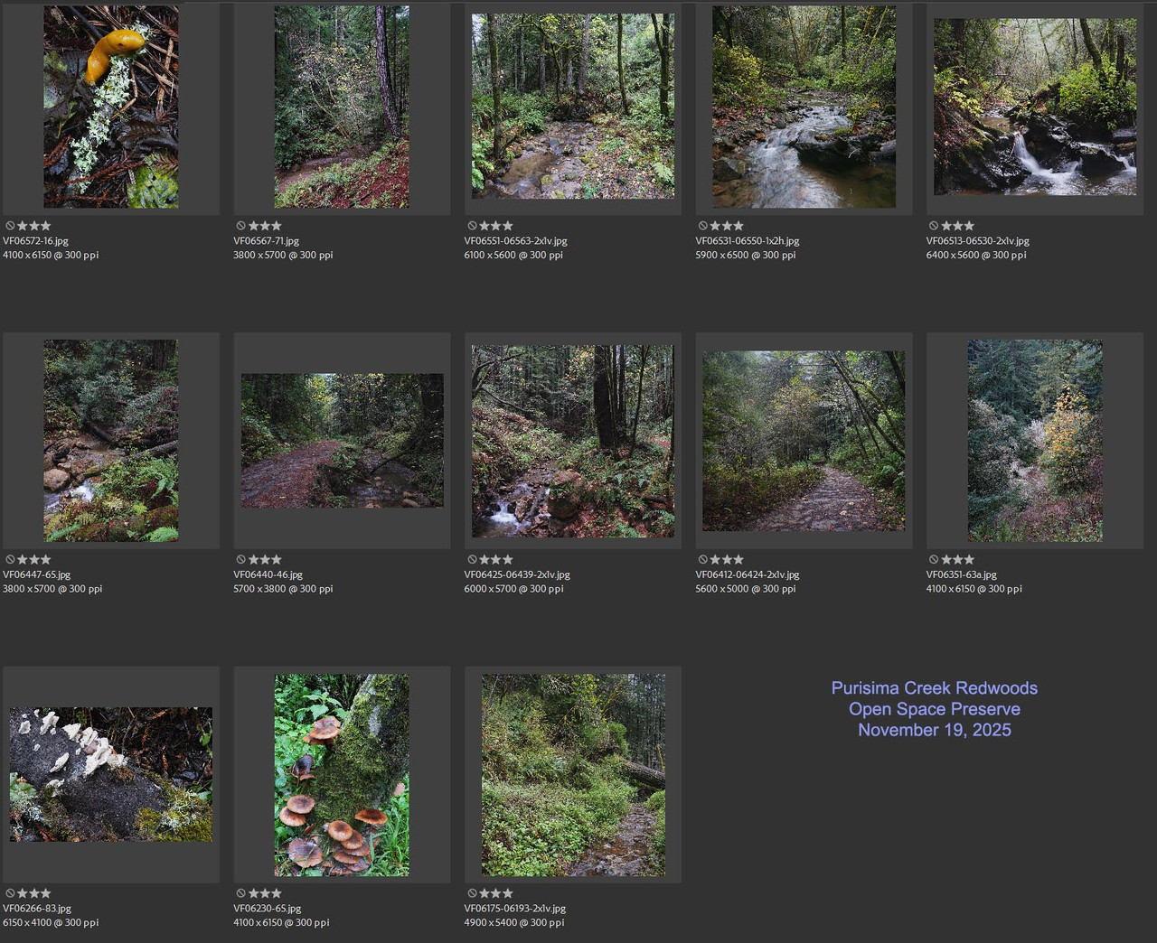Click the '6000 x 5700 @ 300 ppi' dimensions text
The width and height of the screenshot is (1157, 943).
click(514, 589)
